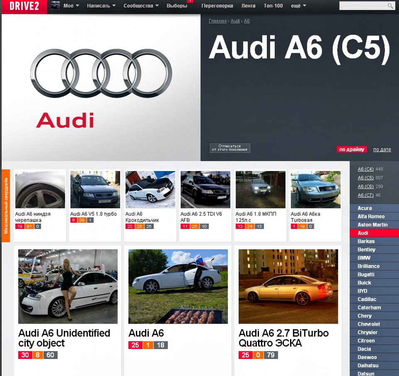Viewport: 399px width, 376px height.
Task: Click red 30 counter under Unidentified city object
Action: pyautogui.click(x=25, y=355)
